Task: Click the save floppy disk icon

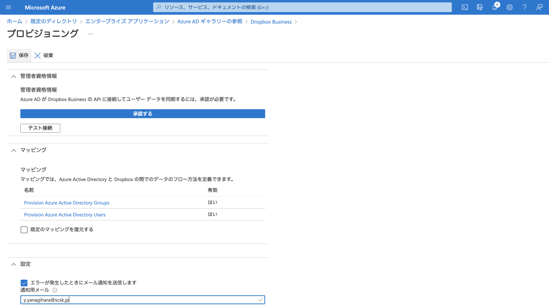Action: 13,56
